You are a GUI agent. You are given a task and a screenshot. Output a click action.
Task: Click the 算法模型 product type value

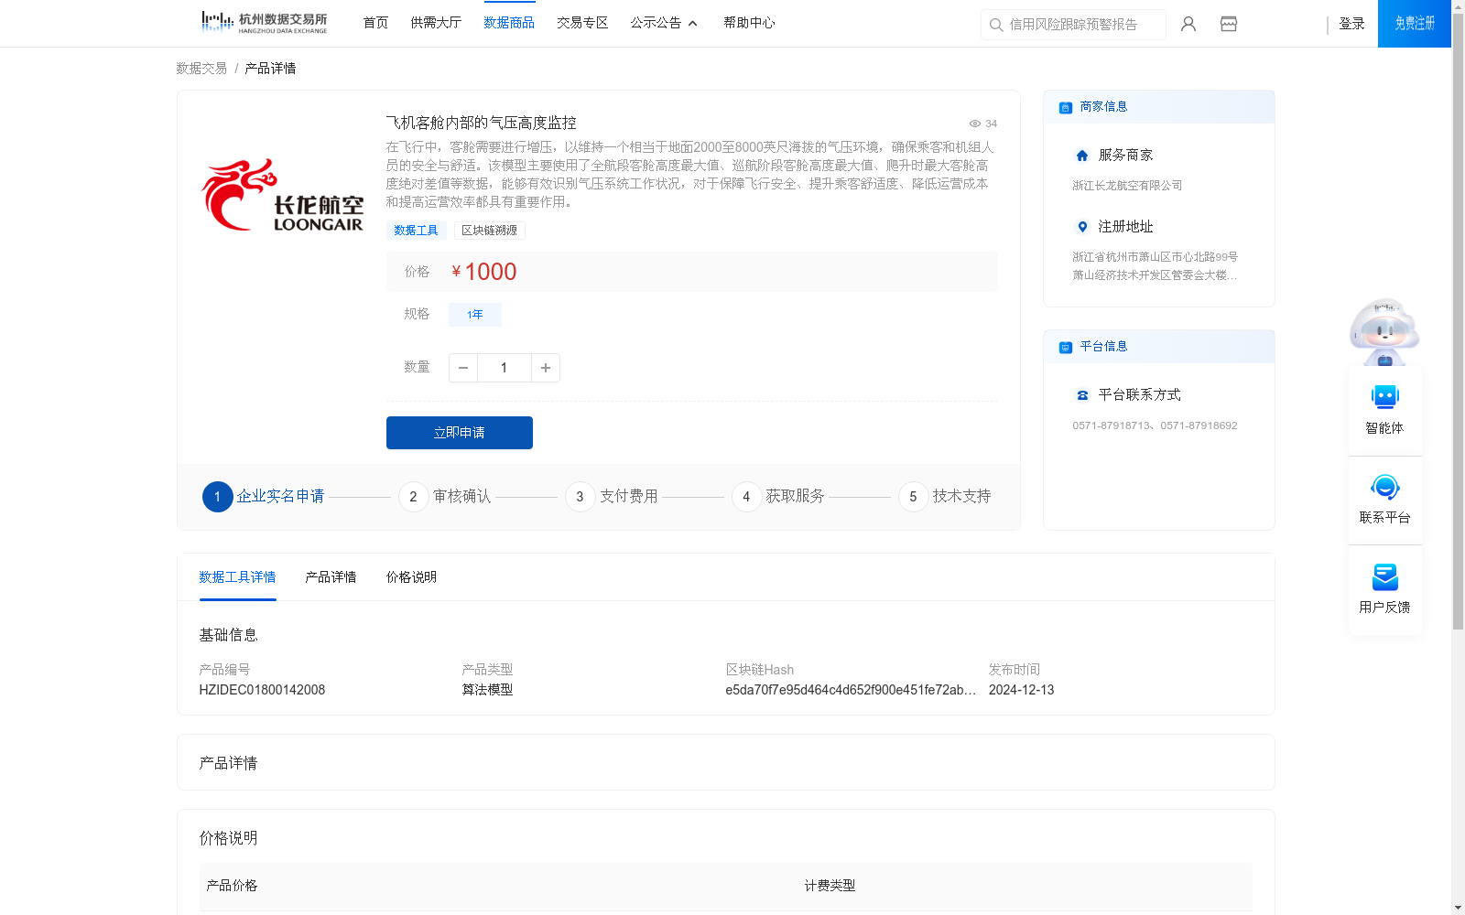click(487, 690)
